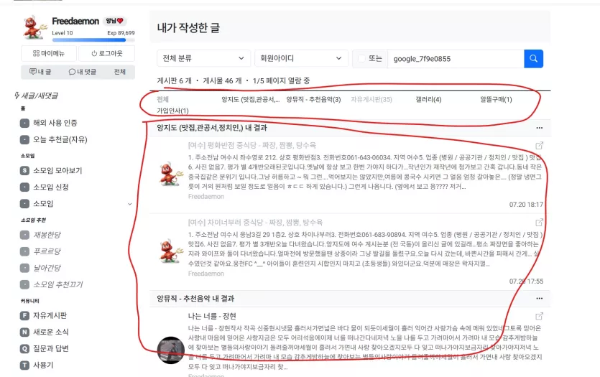600x377 pixels.
Task: Open the 전체 분류 dropdown
Action: click(203, 58)
